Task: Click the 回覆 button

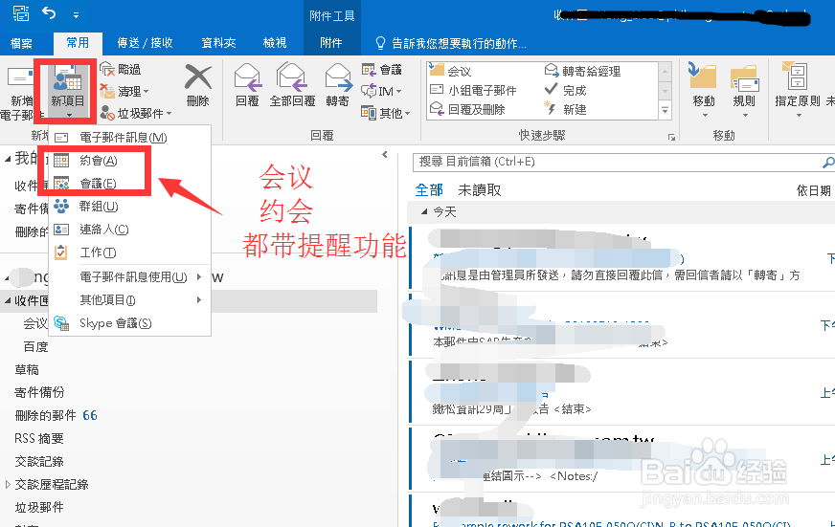Action: click(x=247, y=86)
